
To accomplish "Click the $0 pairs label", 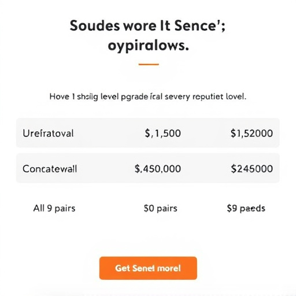I will click(x=161, y=209).
